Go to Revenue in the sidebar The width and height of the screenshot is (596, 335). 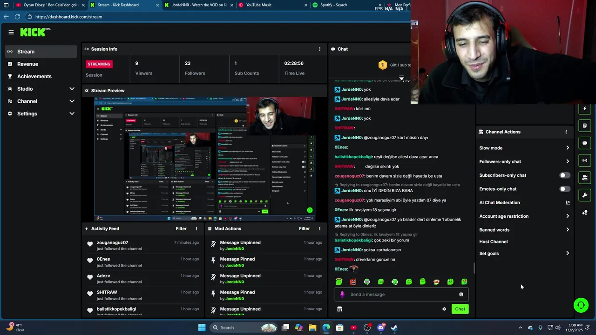(41, 64)
